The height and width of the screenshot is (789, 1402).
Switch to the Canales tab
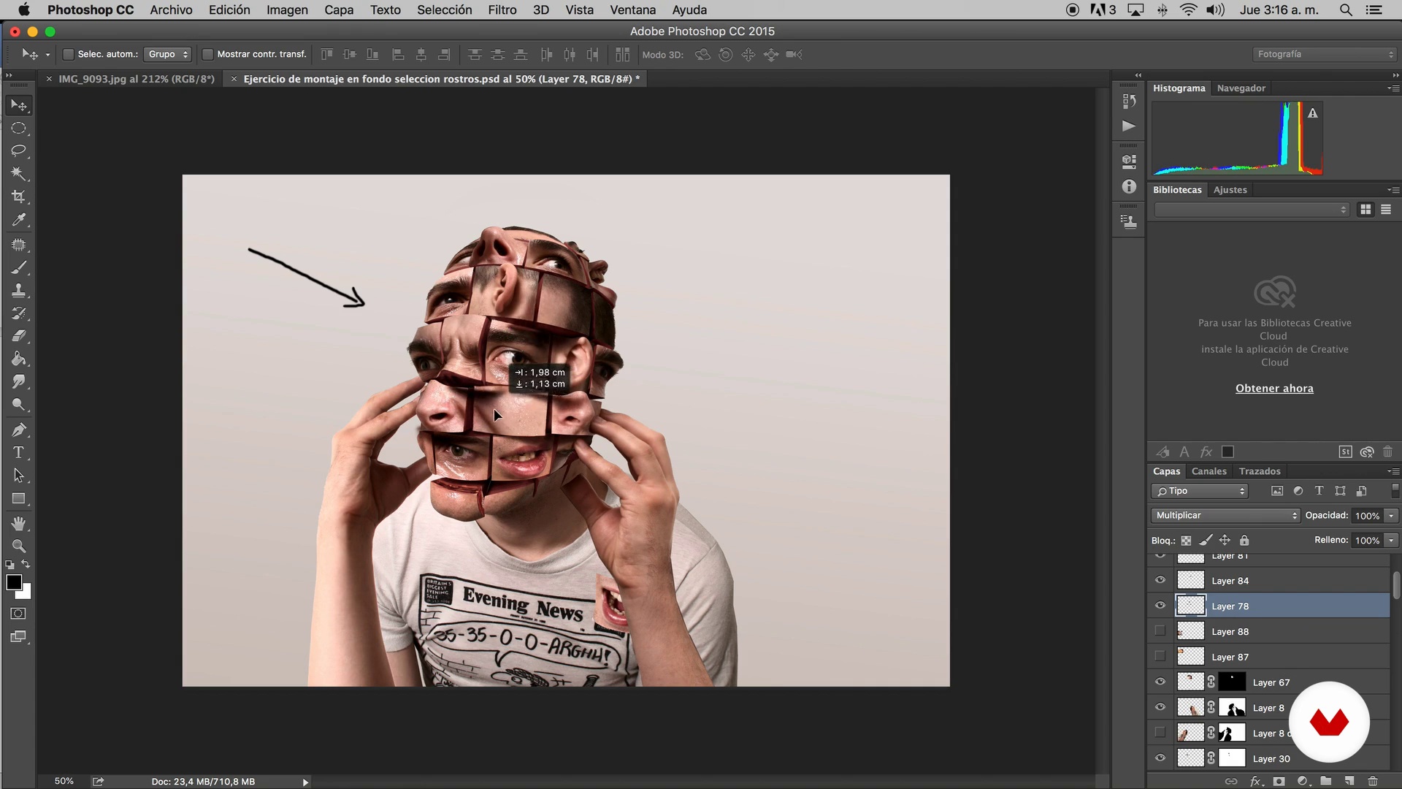click(x=1209, y=471)
